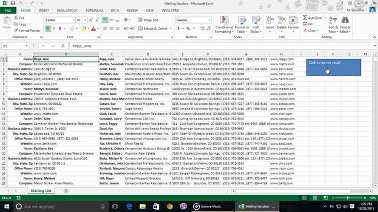This screenshot has width=378, height=212.
Task: Open File Explorer from the taskbar
Action: click(142, 207)
